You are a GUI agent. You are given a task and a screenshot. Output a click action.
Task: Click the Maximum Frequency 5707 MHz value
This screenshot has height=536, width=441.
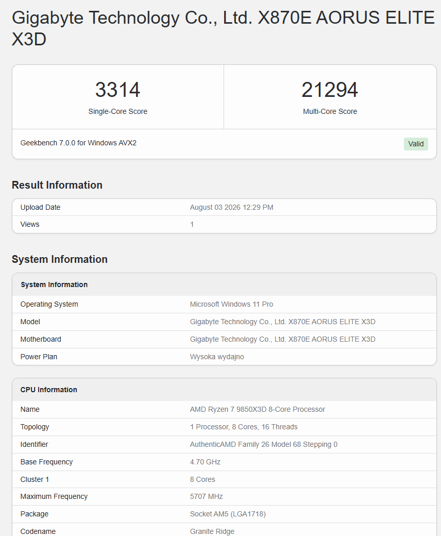(206, 496)
